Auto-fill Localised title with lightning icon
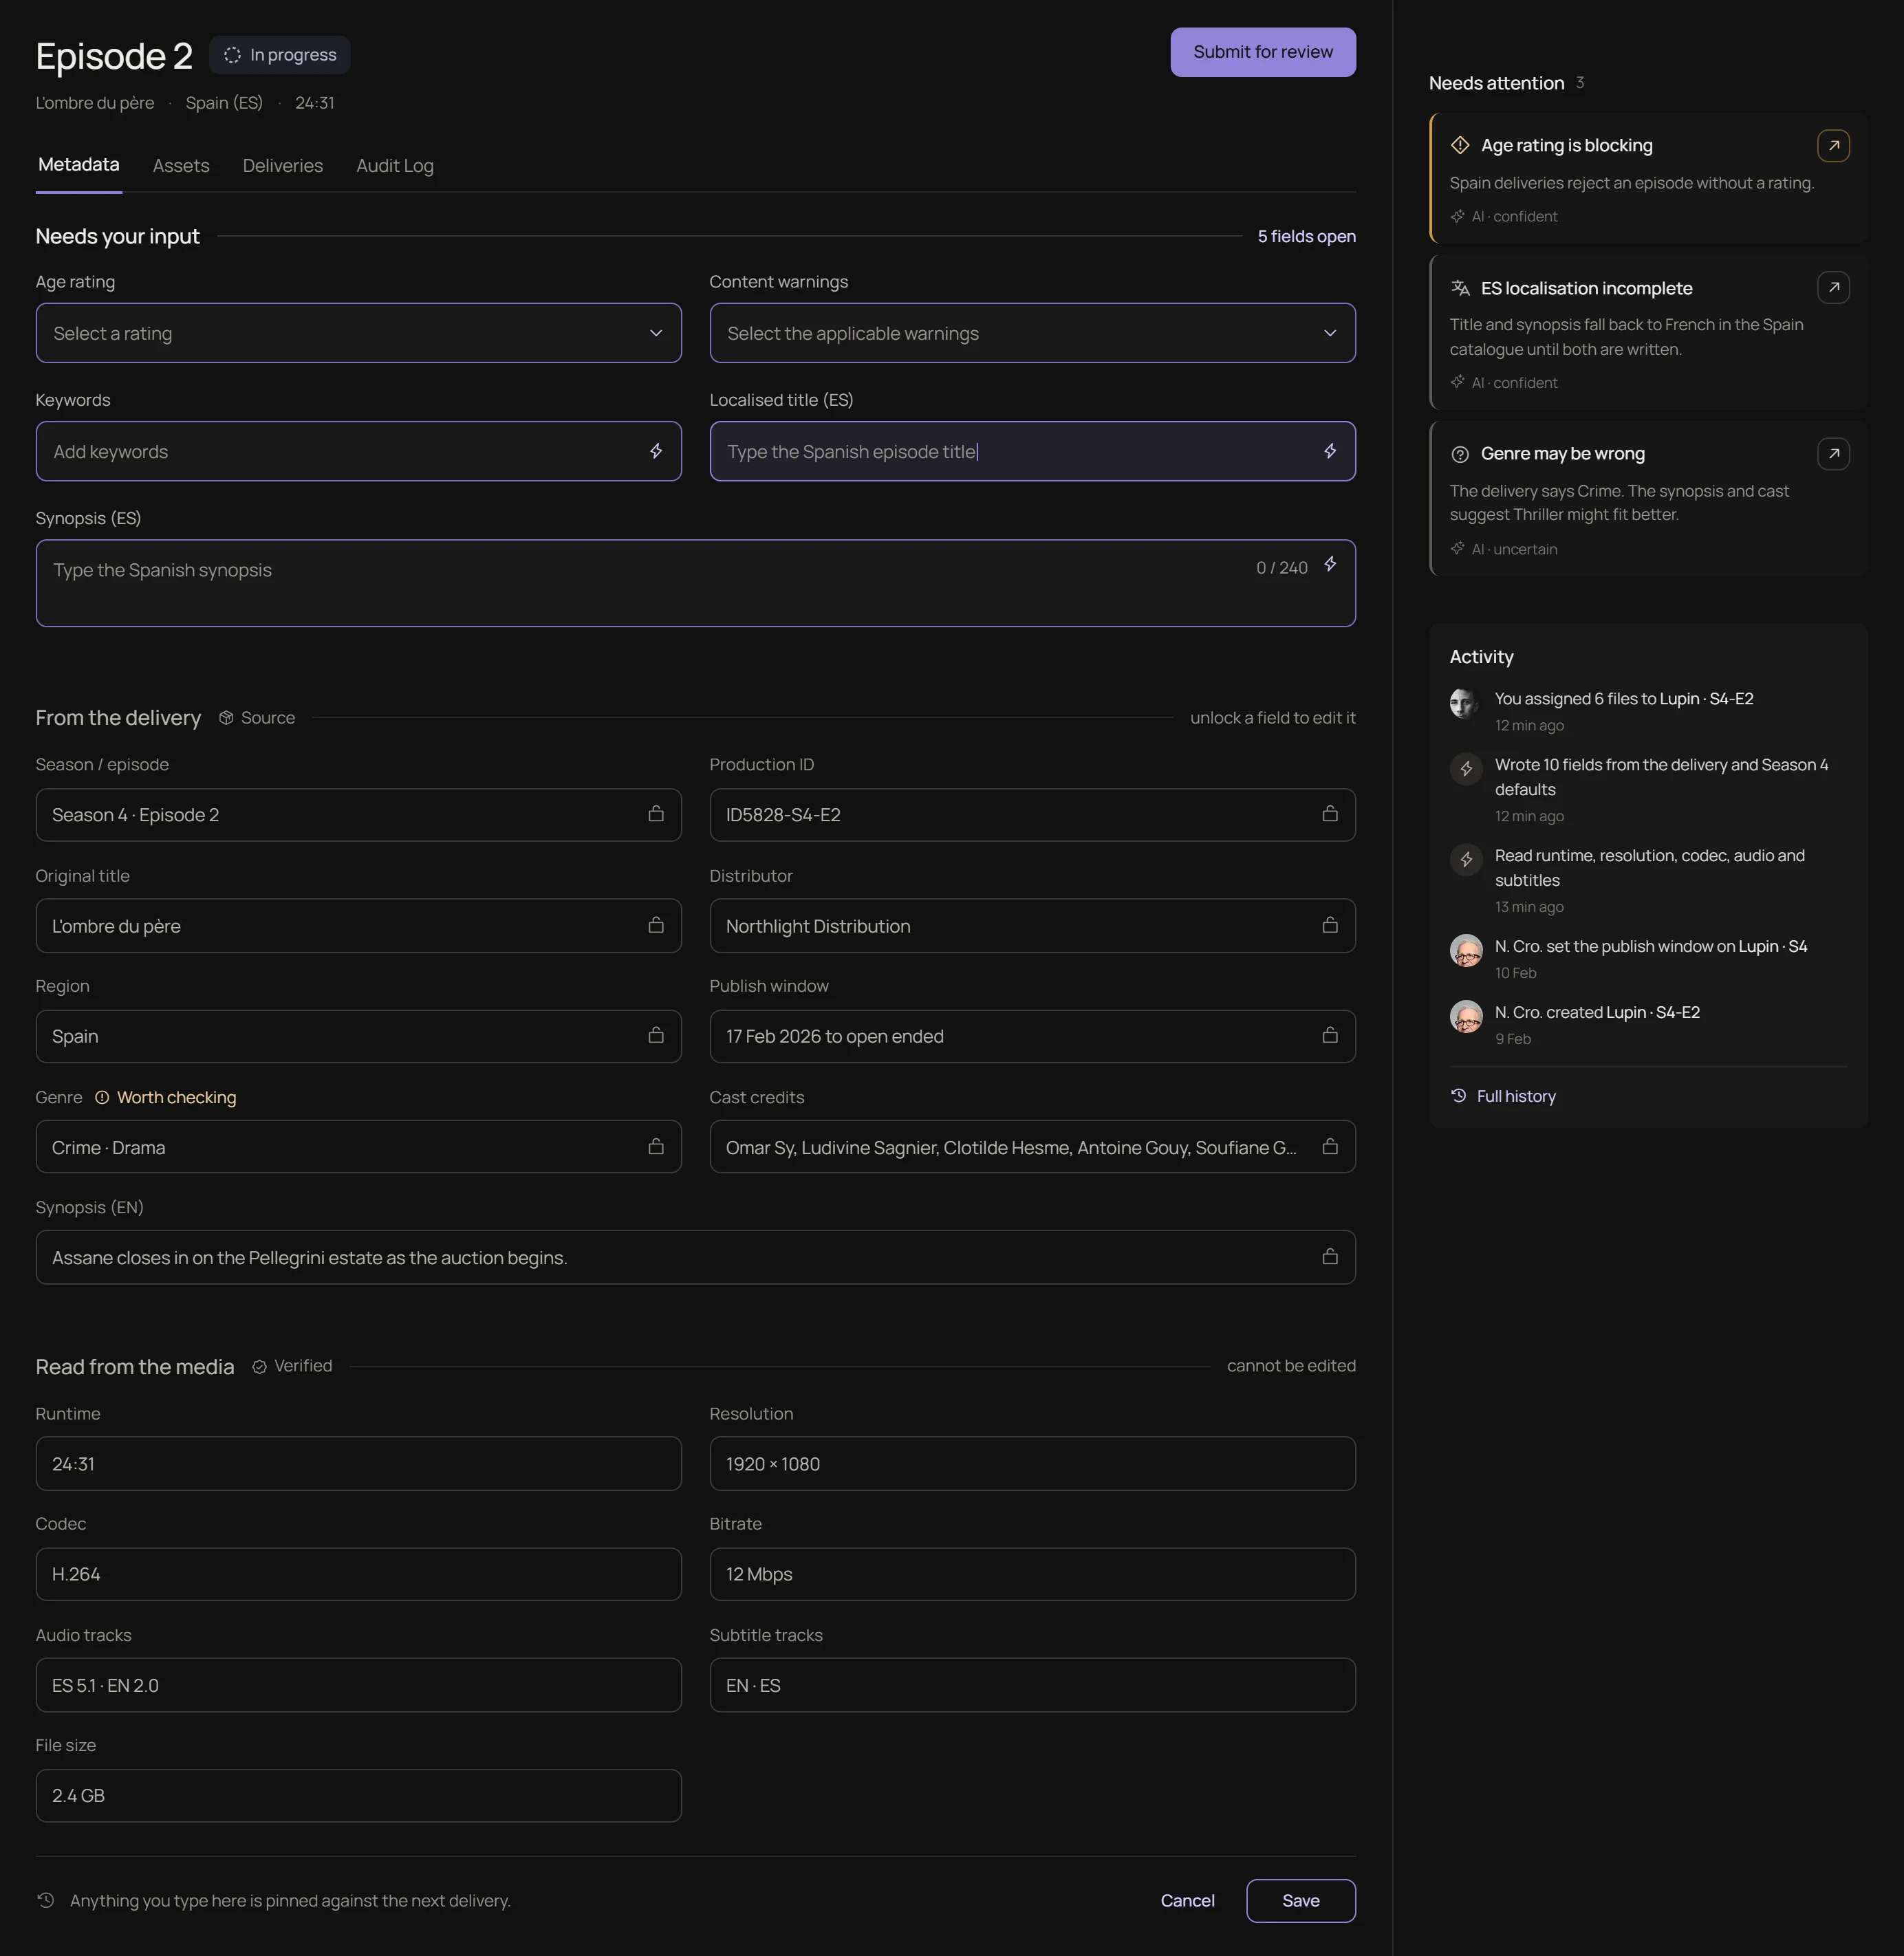 click(x=1330, y=451)
